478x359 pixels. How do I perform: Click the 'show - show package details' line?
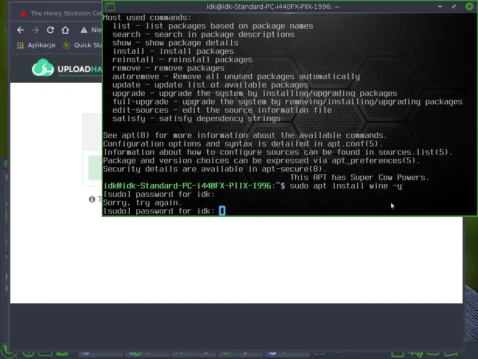pos(176,43)
